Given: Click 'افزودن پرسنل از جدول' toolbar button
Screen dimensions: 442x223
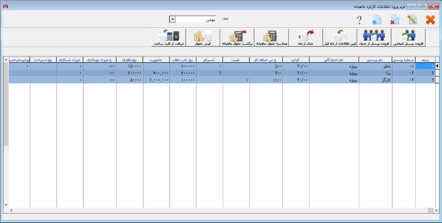Looking at the screenshot, I should (374, 37).
